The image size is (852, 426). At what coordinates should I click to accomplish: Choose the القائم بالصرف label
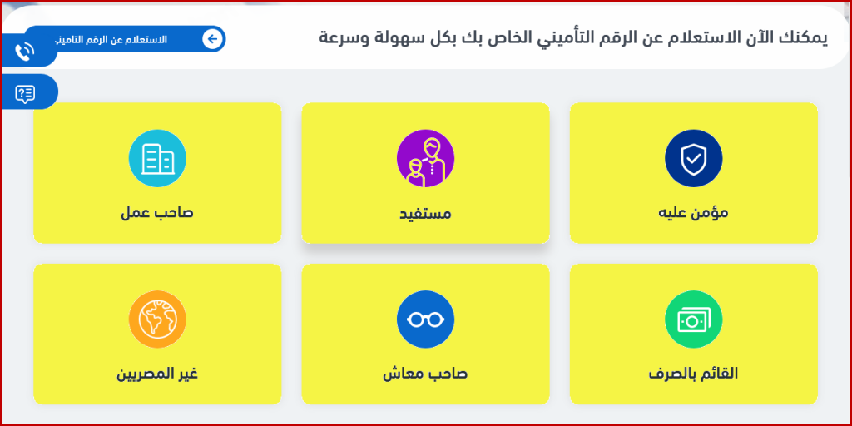pos(693,374)
